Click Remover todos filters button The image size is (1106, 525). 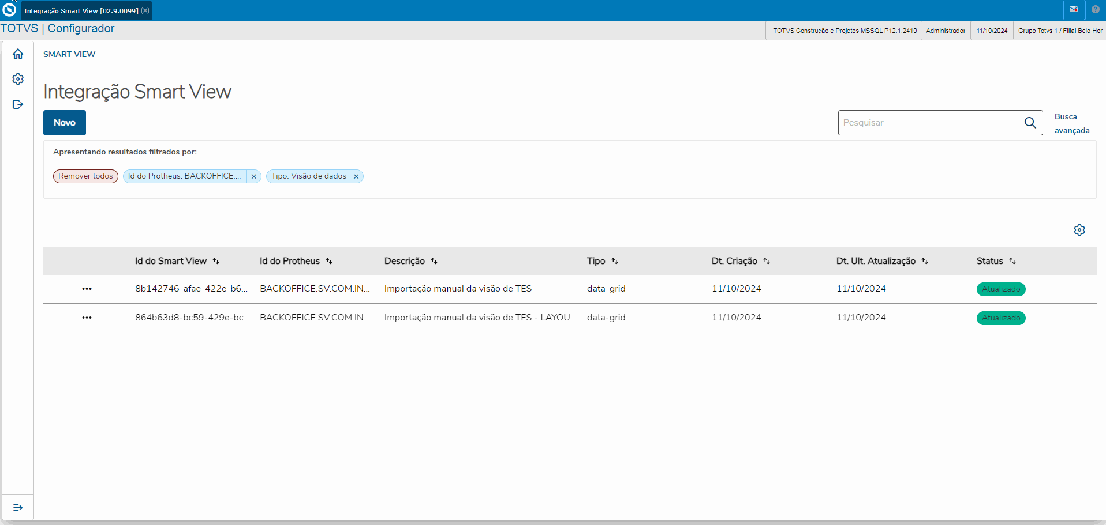pyautogui.click(x=85, y=176)
